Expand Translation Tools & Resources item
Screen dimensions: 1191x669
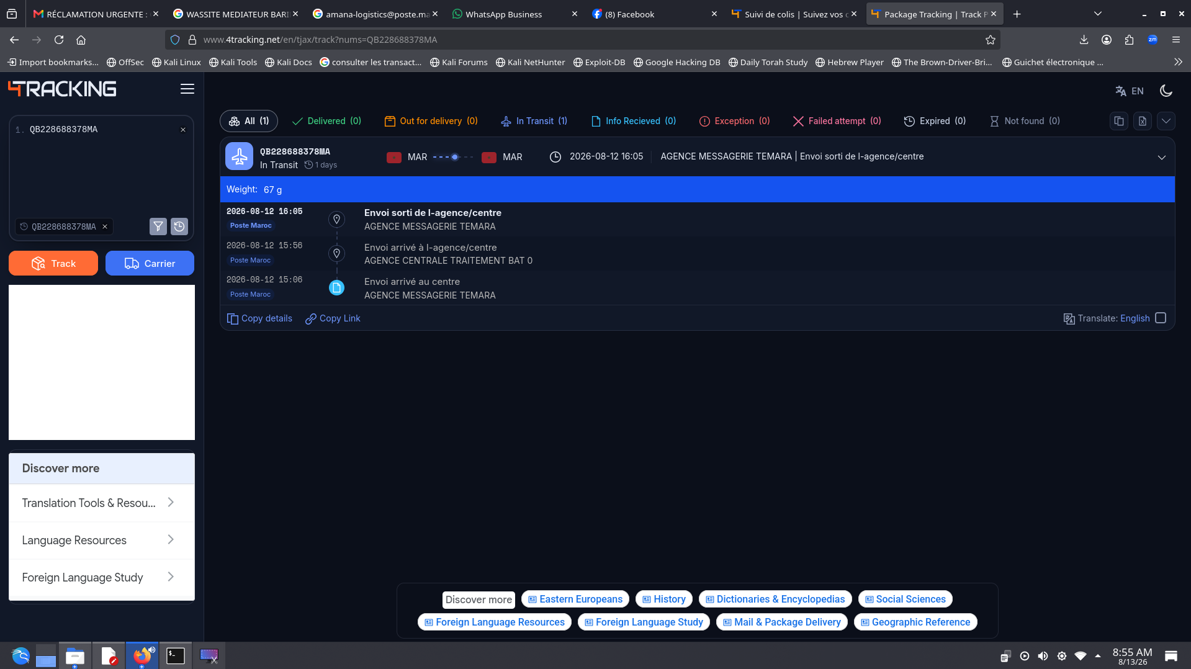tap(102, 503)
